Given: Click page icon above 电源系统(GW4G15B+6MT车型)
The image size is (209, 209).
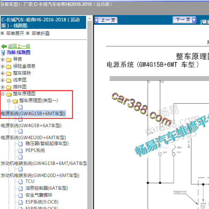Looking at the screenshot, I should point(21,107).
